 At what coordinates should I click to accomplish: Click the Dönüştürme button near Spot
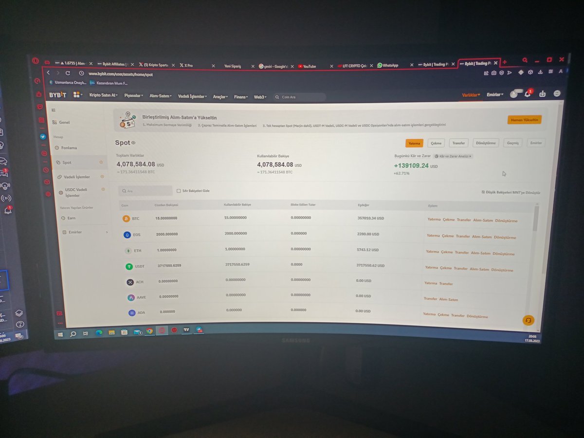tap(486, 143)
